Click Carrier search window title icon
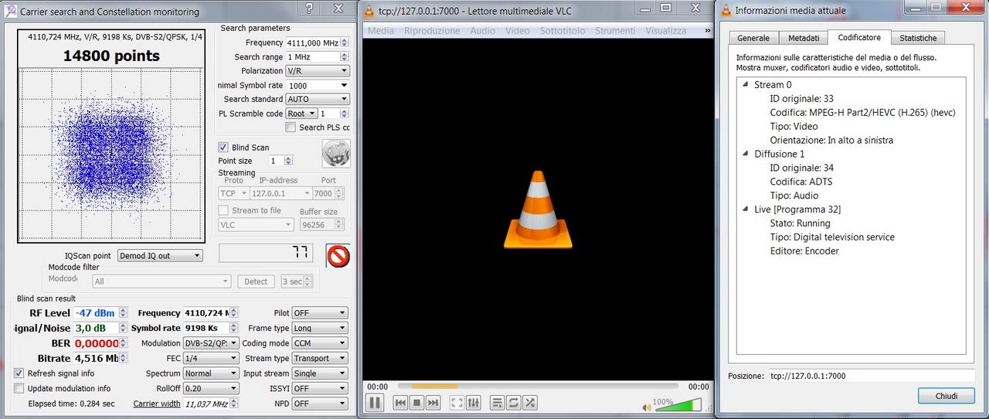 point(11,11)
